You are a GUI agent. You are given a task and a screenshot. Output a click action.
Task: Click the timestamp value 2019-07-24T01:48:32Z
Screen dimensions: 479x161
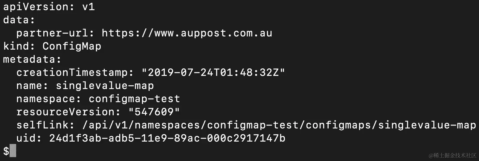pos(213,72)
